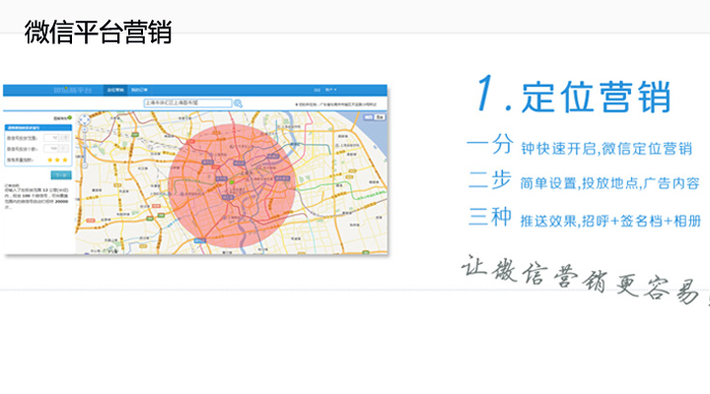
Task: Click the map zoom-out minus button
Action: (85, 165)
